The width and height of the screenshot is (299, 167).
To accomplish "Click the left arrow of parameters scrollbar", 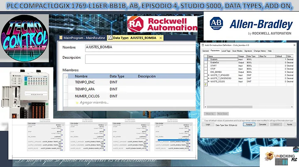I will point(206,107).
